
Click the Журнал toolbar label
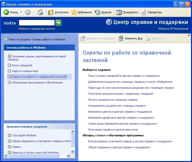106,12
